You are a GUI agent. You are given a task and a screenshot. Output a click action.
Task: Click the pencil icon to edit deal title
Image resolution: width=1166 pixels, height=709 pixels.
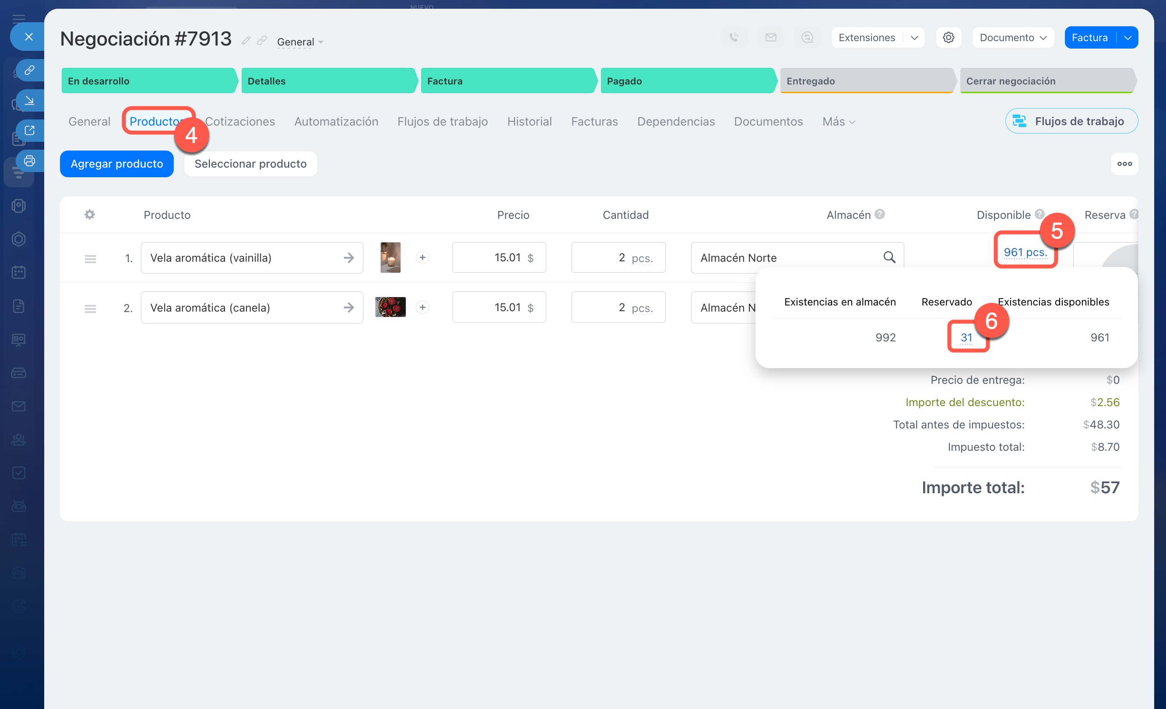coord(246,41)
